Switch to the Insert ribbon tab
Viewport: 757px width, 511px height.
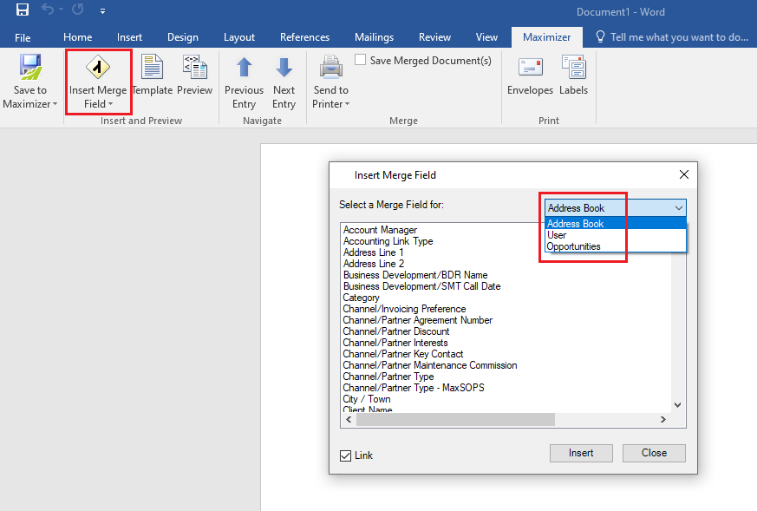tap(129, 37)
